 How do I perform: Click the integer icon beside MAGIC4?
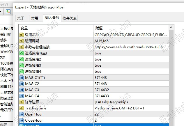(22, 96)
